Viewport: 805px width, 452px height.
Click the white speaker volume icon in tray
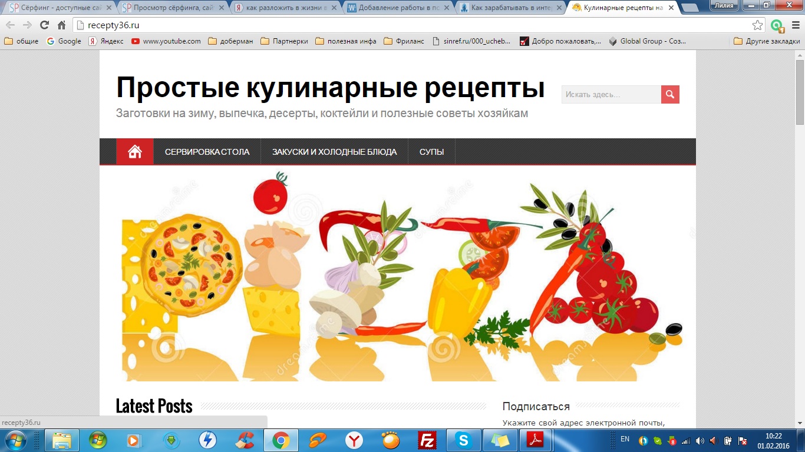[x=700, y=440]
